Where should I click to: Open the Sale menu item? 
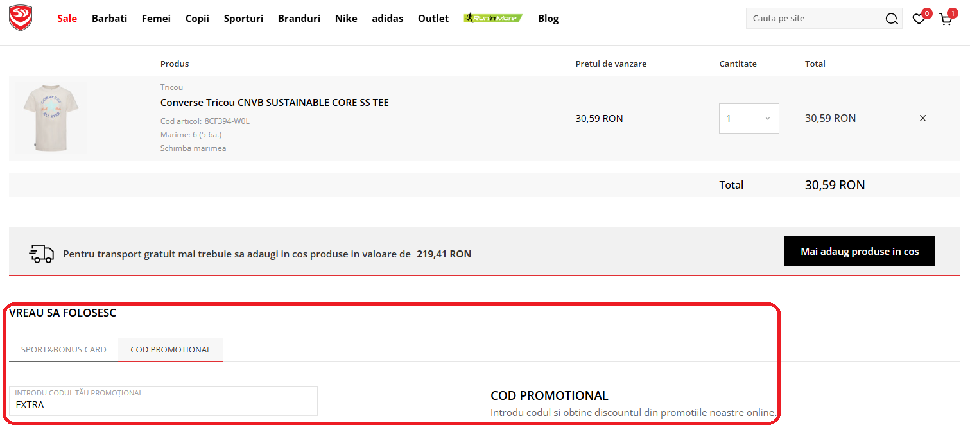point(67,19)
